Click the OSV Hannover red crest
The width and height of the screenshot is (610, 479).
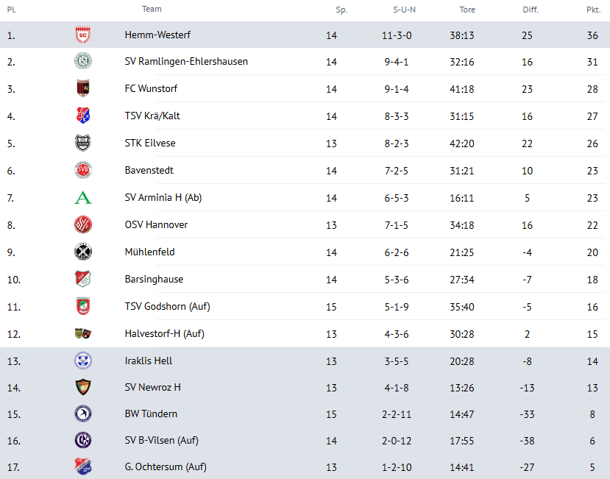point(83,224)
